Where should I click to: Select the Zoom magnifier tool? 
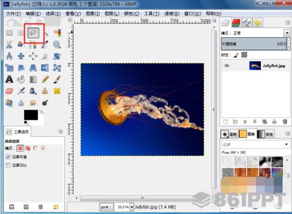coord(57,44)
